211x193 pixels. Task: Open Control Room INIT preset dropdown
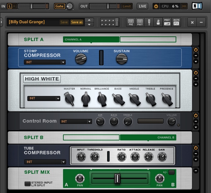pyautogui.click(x=76, y=122)
